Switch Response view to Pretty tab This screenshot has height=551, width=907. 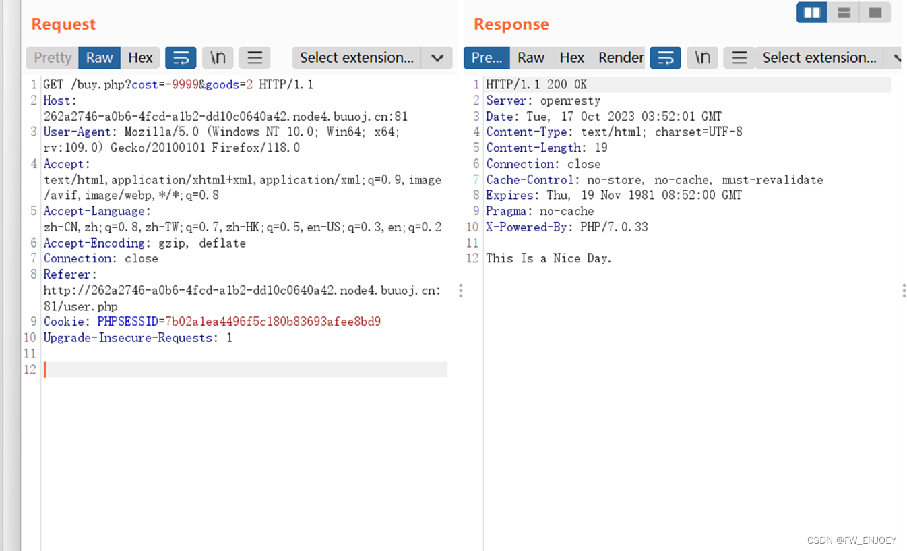tap(487, 57)
